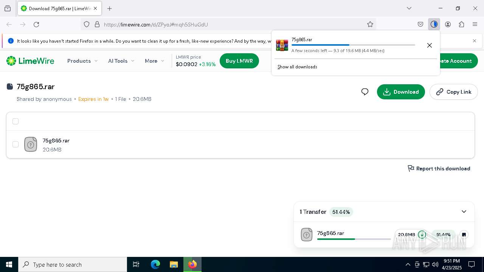
Task: Open File Explorer from taskbar
Action: pos(174,264)
